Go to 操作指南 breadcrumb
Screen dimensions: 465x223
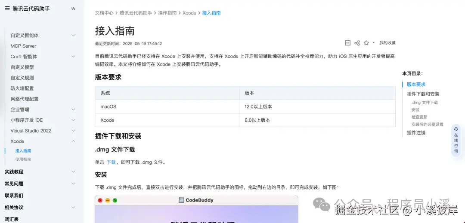click(167, 13)
